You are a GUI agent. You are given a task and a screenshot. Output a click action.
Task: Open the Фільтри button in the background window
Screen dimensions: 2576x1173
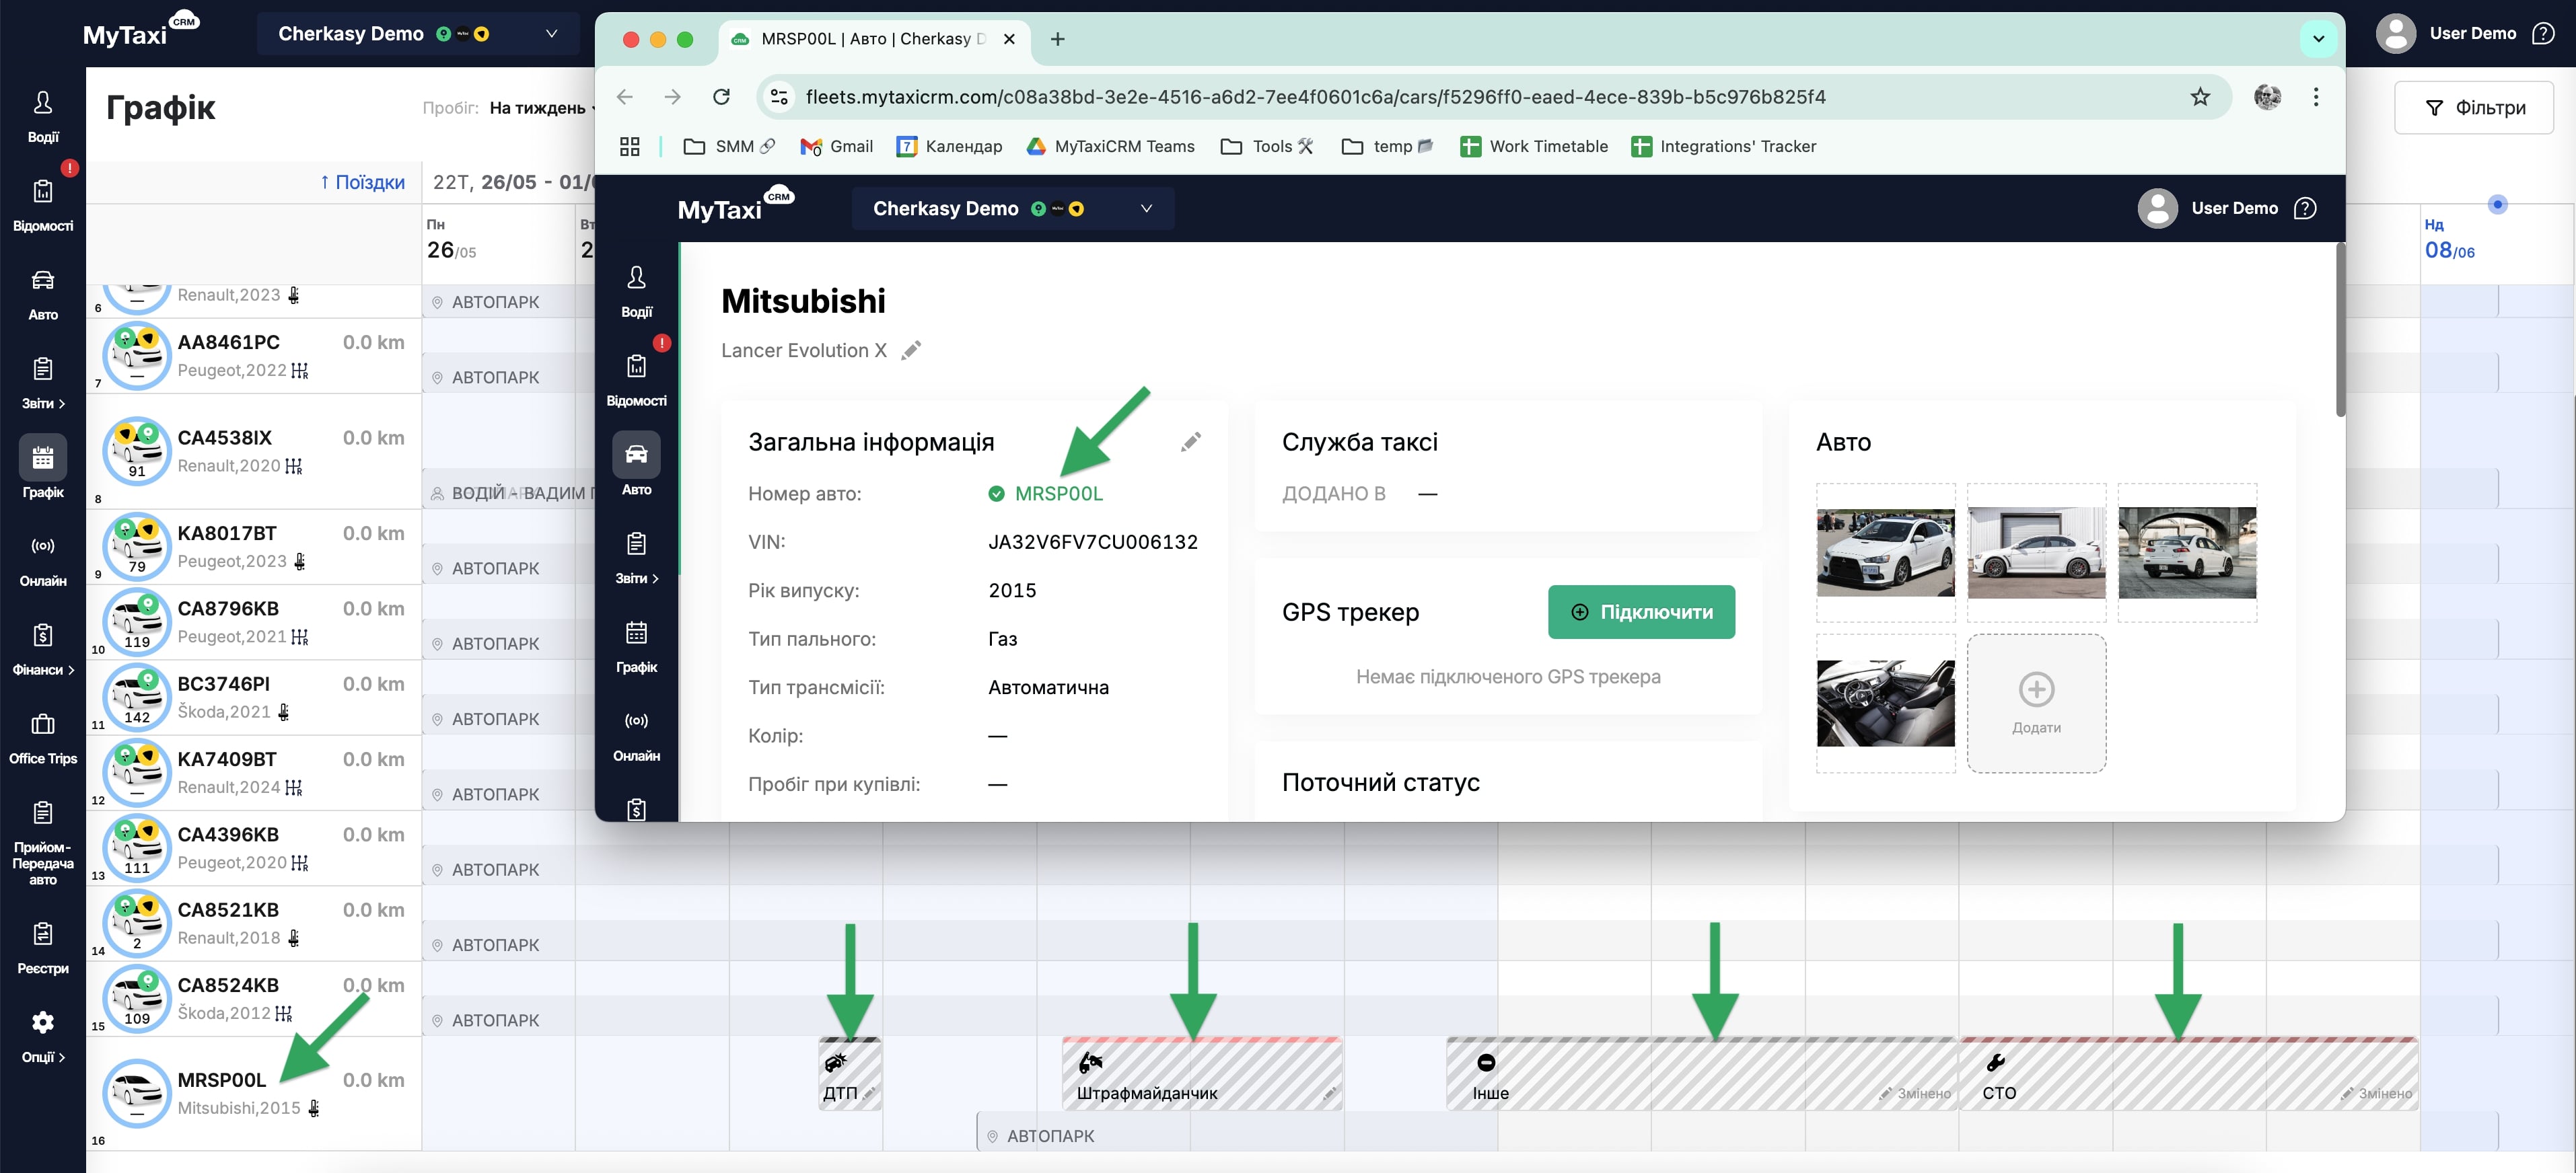(x=2474, y=108)
